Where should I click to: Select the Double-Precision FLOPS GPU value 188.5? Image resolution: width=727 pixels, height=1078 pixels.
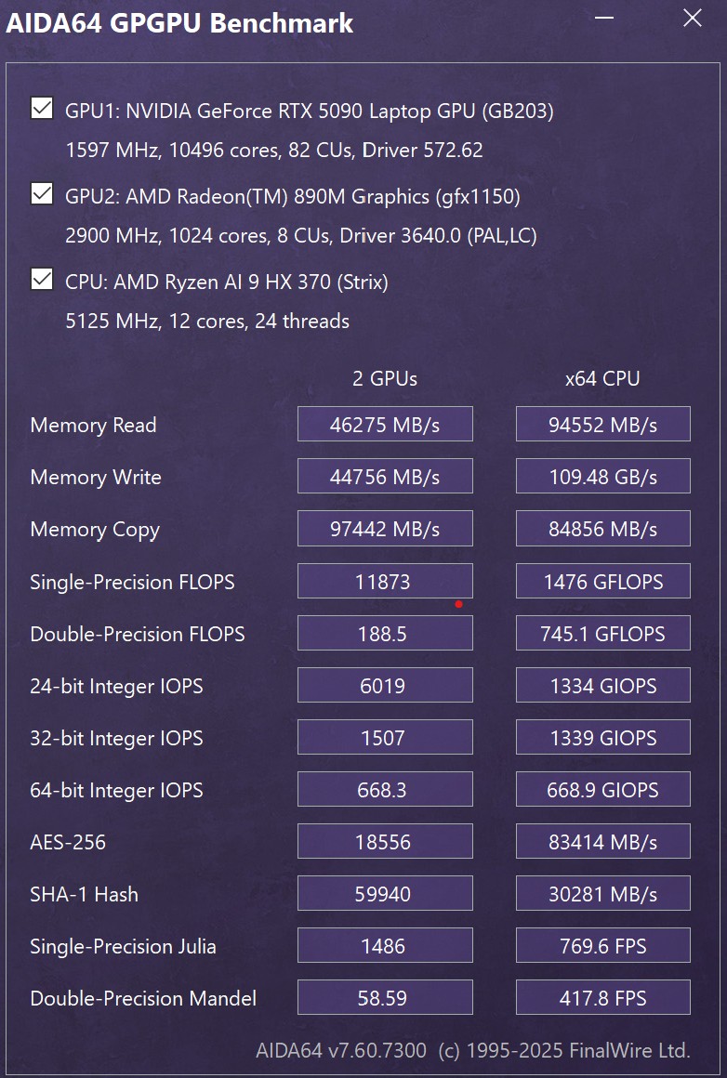pyautogui.click(x=385, y=633)
